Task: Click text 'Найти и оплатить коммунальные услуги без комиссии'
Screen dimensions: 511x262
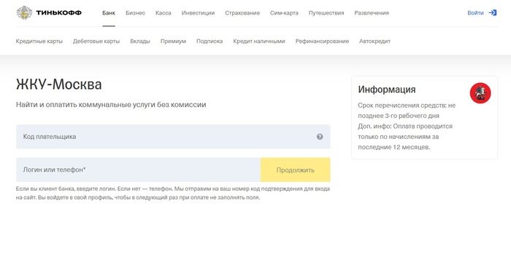Action: 111,105
